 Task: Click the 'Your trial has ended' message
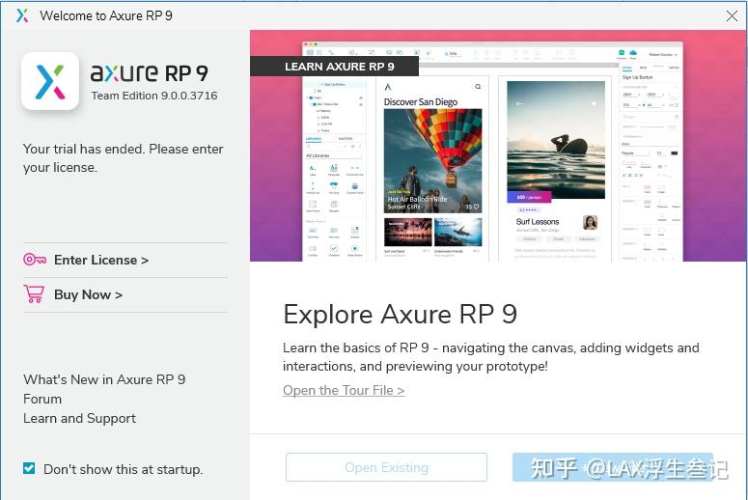click(124, 158)
